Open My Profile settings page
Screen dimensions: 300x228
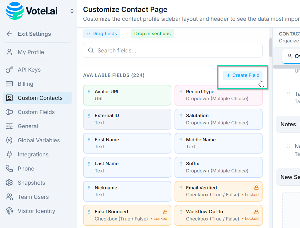click(x=31, y=52)
